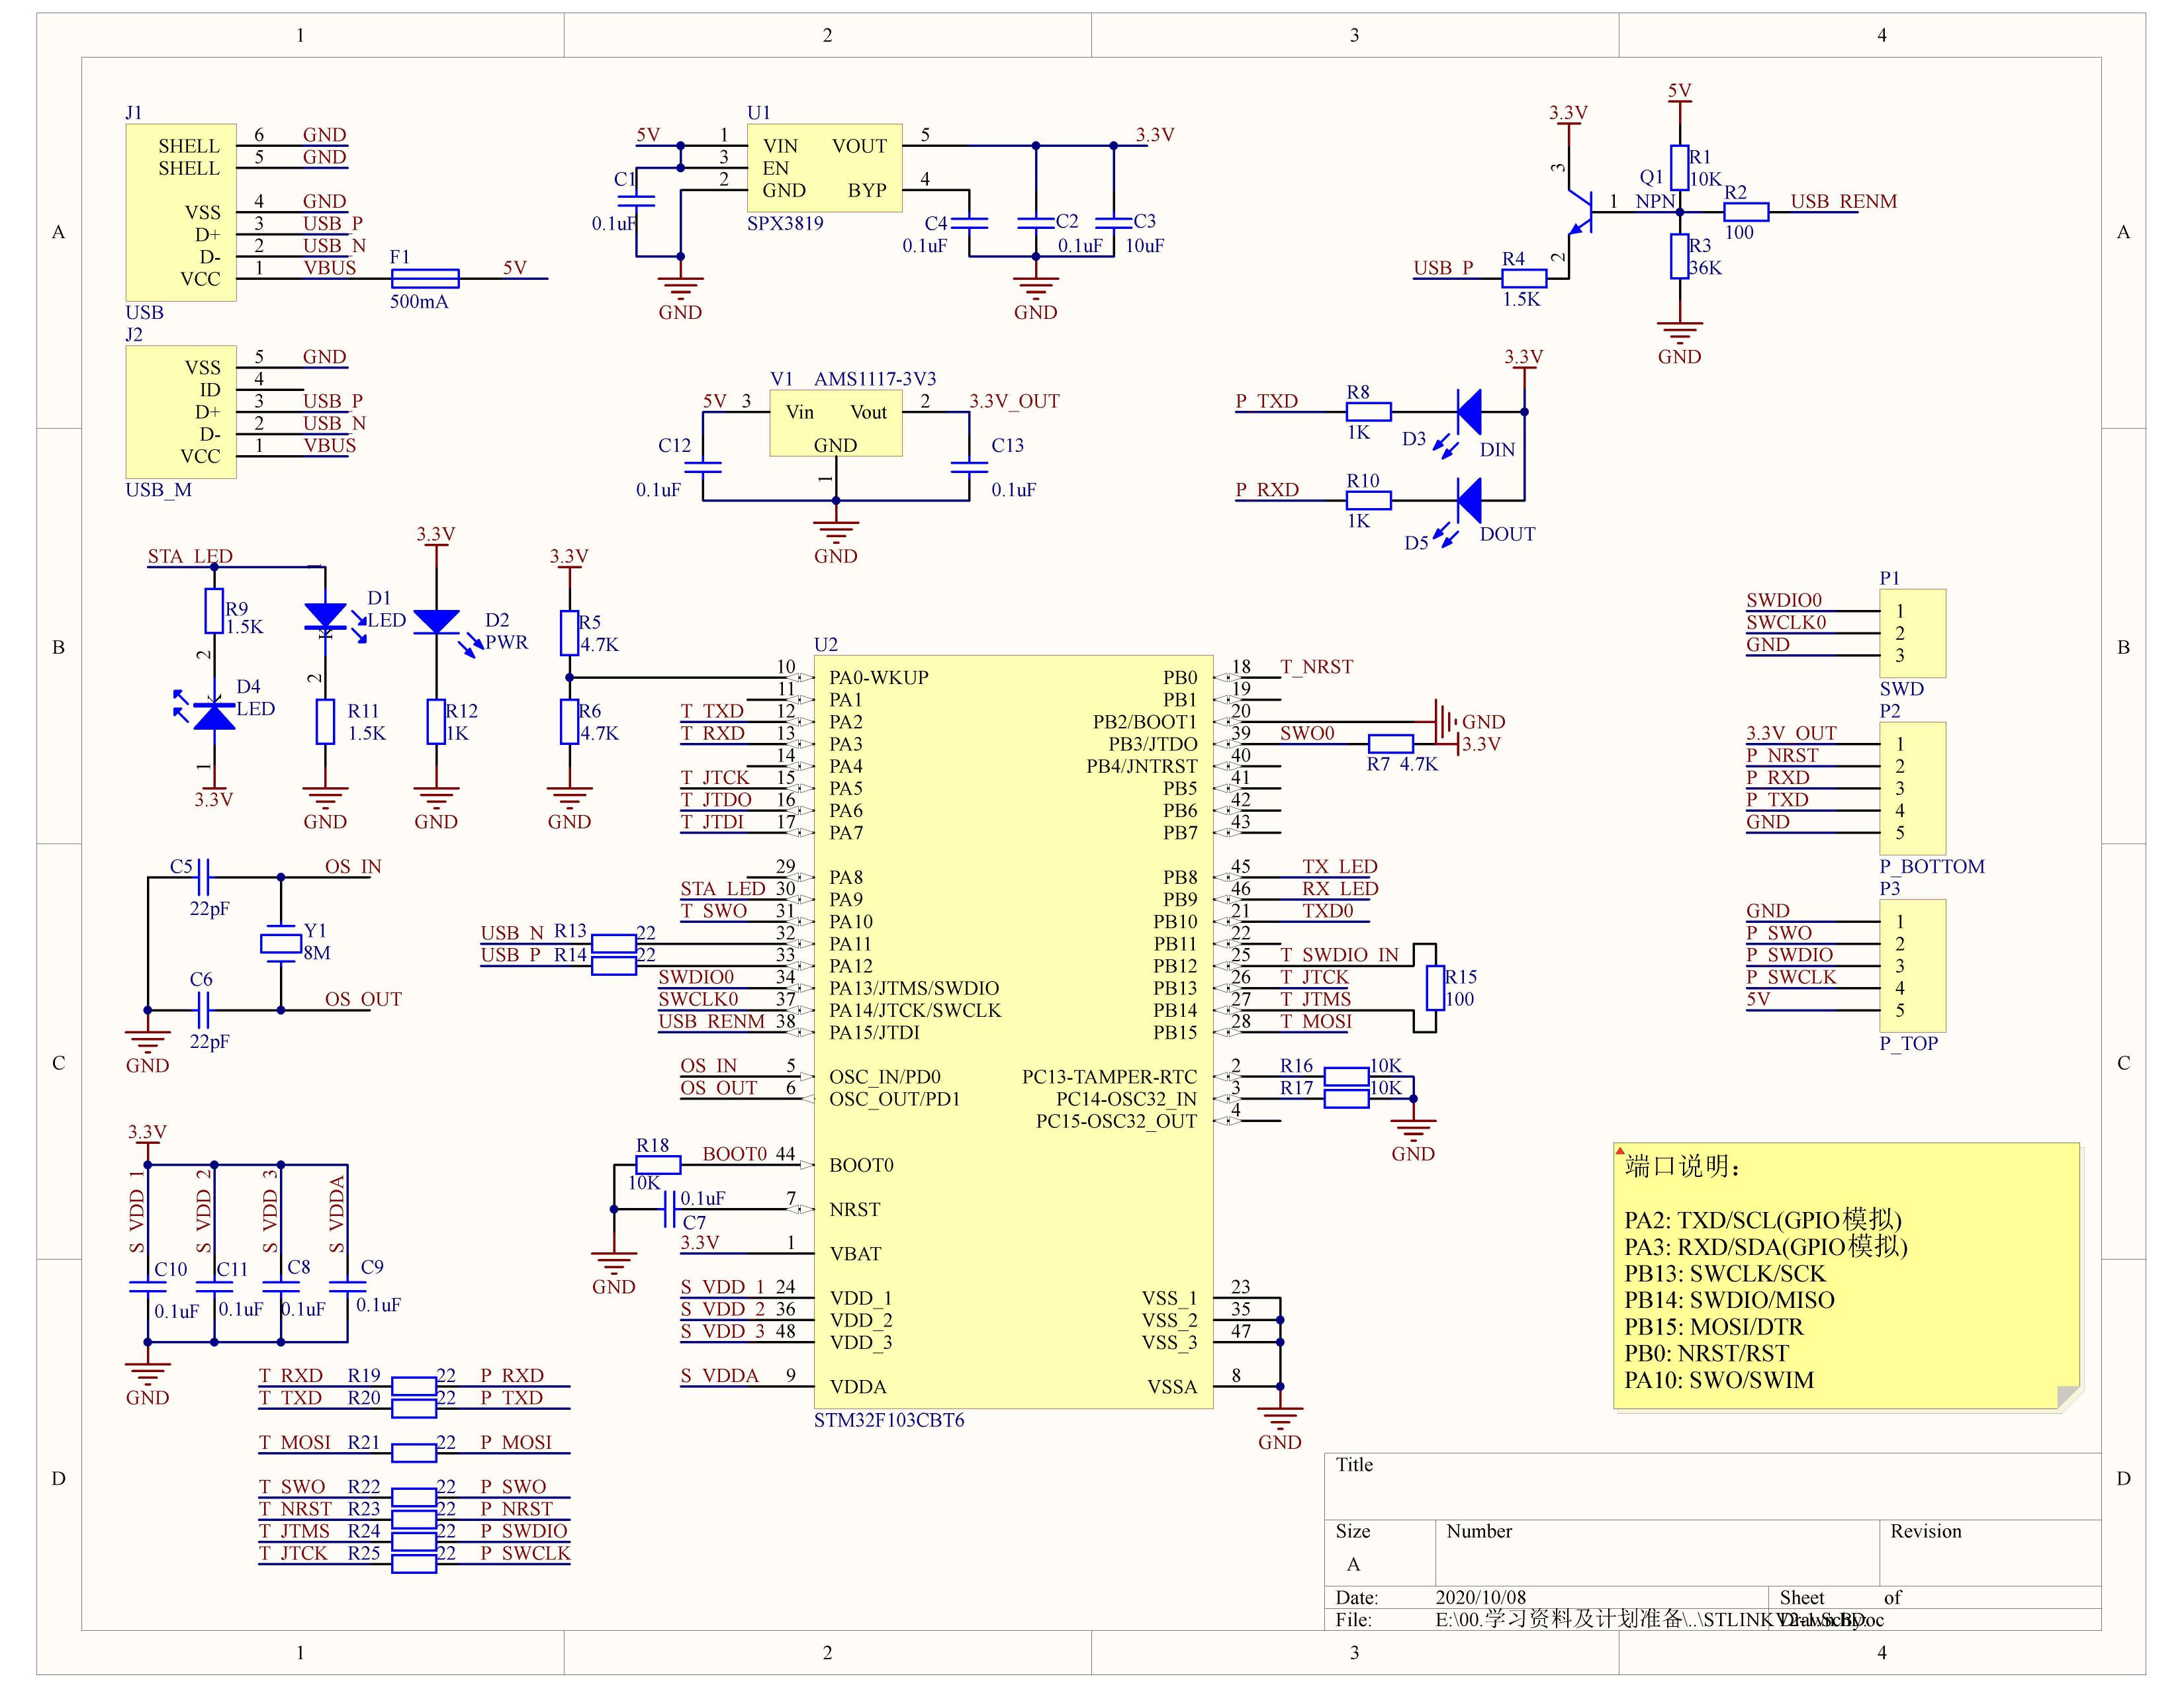Screen dimensions: 2184x1687
Task: Select the P2 P_BOTTOM header block
Action: pyautogui.click(x=1912, y=787)
